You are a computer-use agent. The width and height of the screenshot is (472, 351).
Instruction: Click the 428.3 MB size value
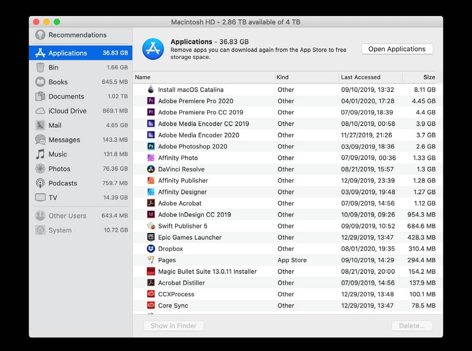[422, 237]
